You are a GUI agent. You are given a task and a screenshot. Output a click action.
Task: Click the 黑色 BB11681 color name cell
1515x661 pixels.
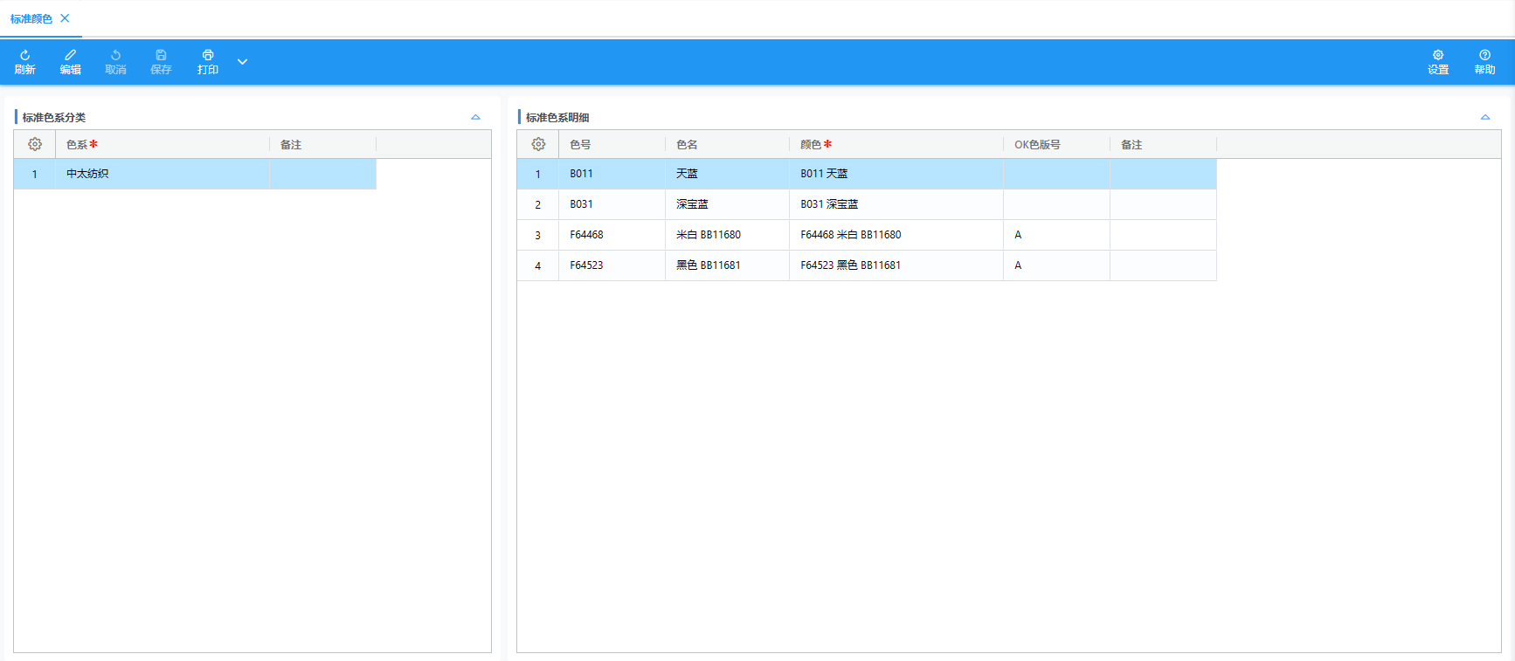708,265
